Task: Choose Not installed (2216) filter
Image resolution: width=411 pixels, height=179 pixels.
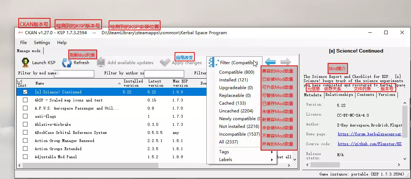Action: pos(239,126)
